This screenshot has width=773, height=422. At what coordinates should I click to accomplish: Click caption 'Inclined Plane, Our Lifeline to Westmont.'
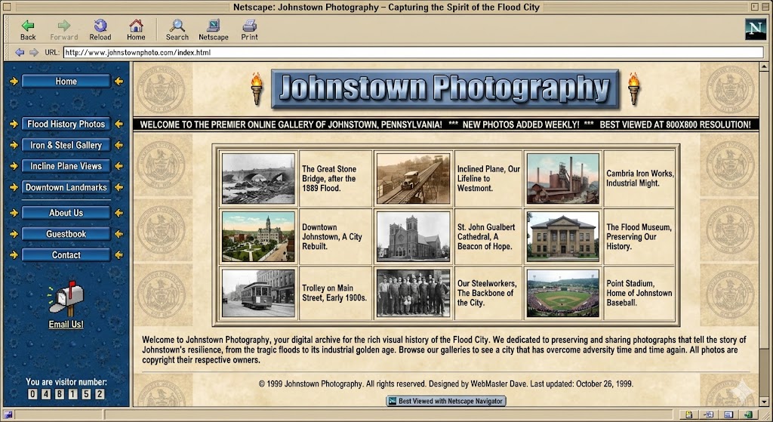488,178
